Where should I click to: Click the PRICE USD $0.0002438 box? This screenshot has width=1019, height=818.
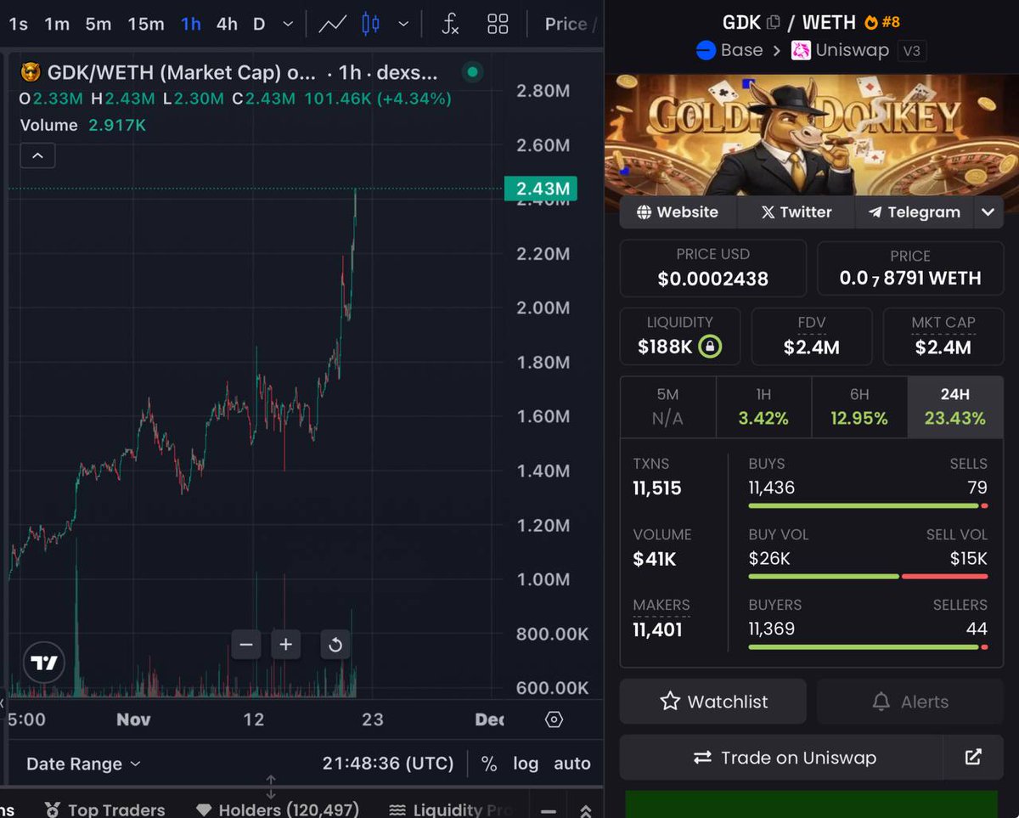point(713,268)
